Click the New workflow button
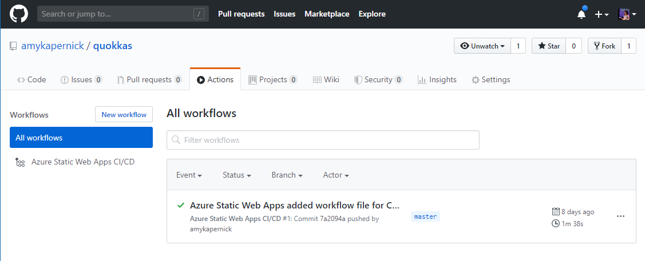Screen dimensions: 645x261 [124, 114]
